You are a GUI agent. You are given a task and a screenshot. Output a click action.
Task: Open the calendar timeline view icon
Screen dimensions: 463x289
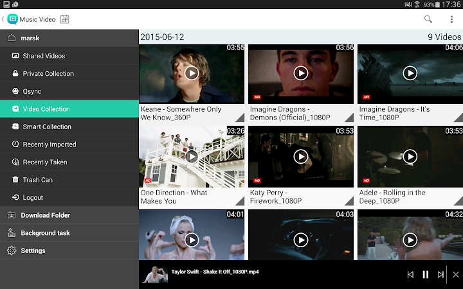[65, 19]
